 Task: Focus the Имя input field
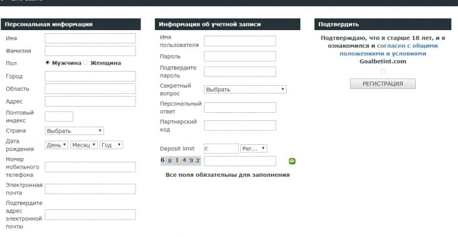90,38
